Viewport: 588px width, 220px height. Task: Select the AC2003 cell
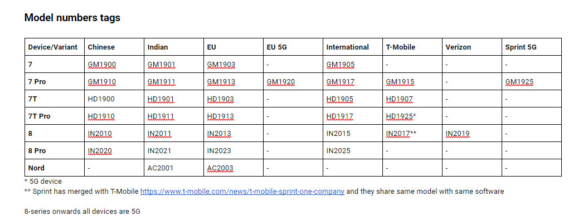click(234, 168)
